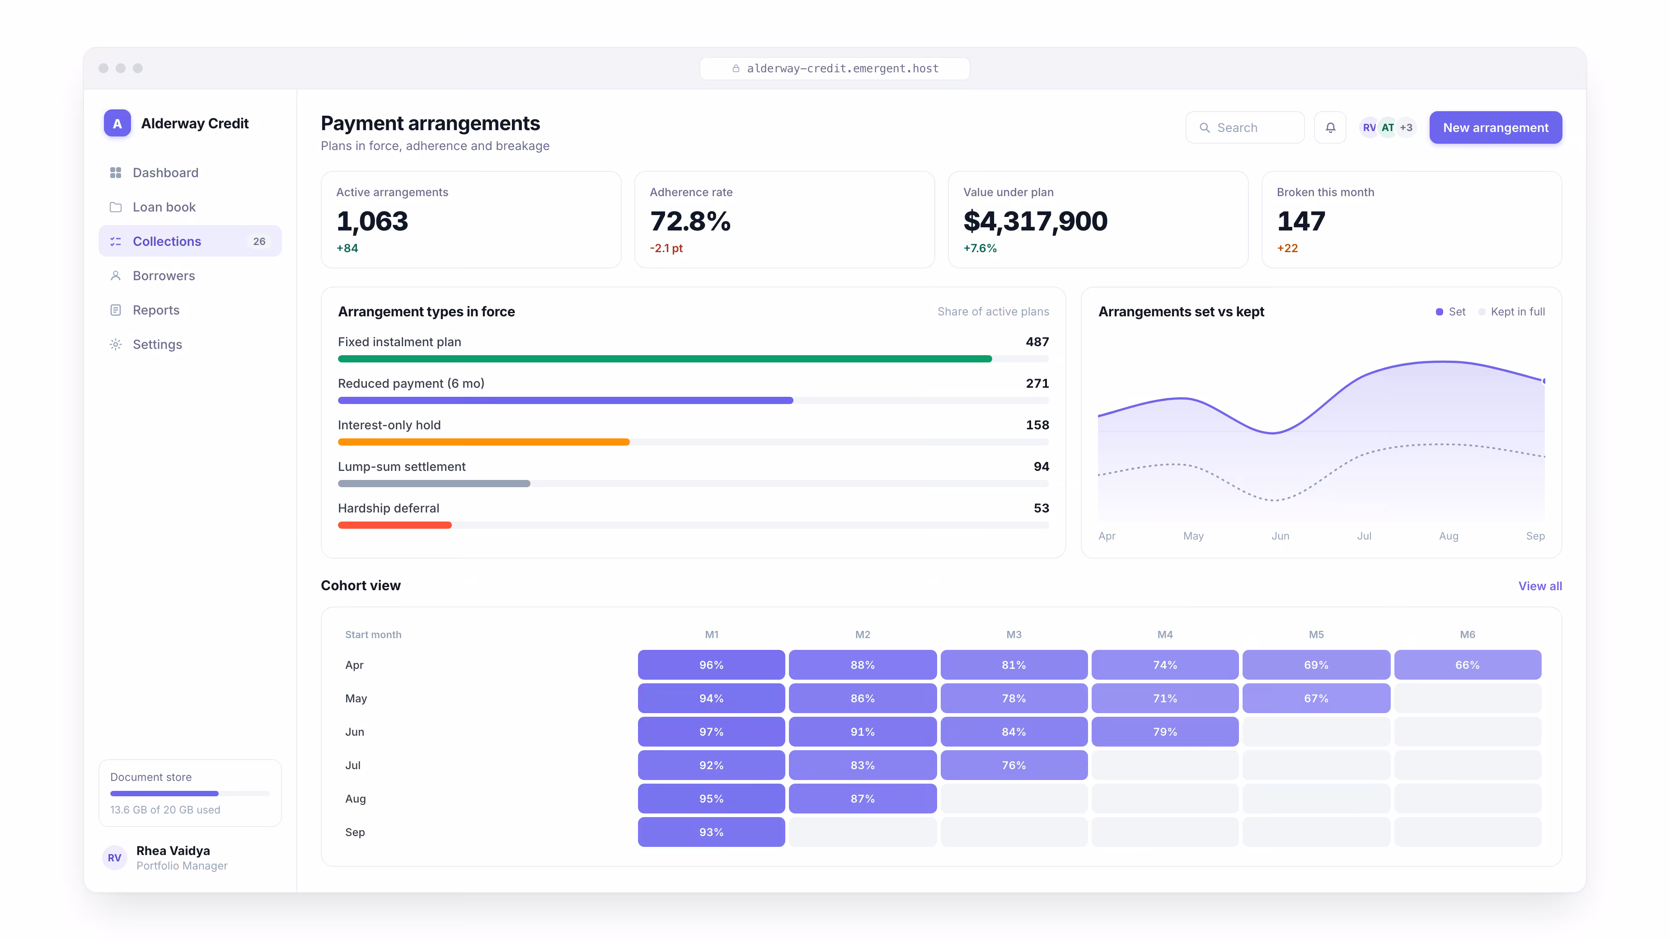This screenshot has height=940, width=1670.
Task: Click the Borrowers person icon
Action: (115, 276)
